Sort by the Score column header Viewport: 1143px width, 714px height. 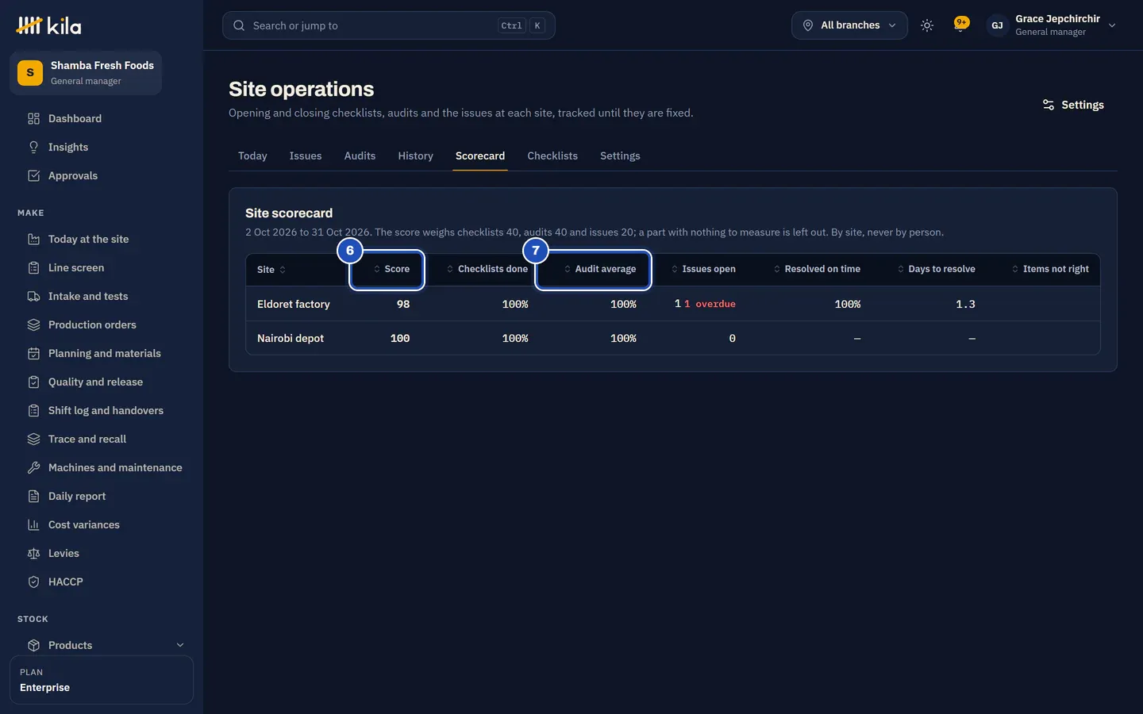click(x=391, y=269)
